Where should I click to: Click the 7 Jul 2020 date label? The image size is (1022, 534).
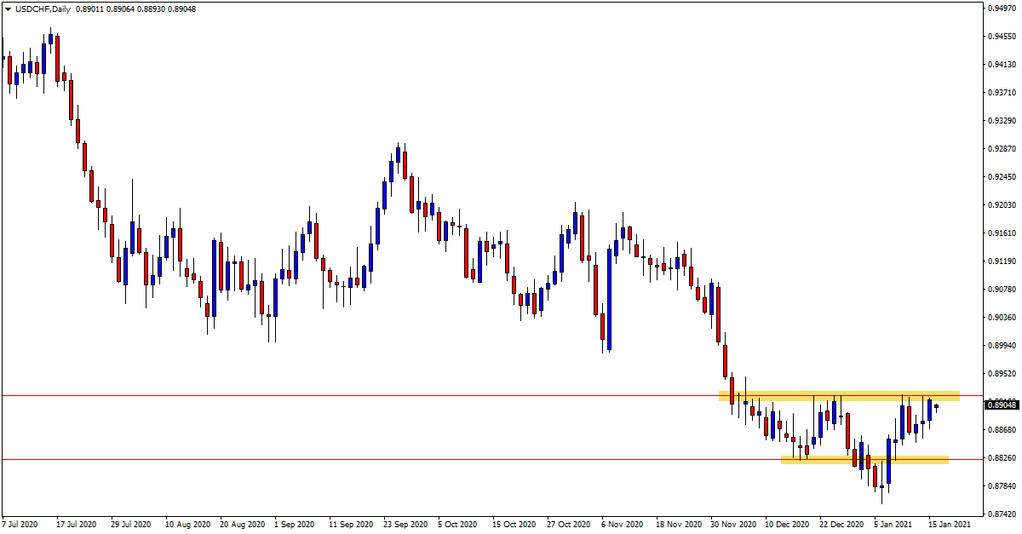[21, 525]
